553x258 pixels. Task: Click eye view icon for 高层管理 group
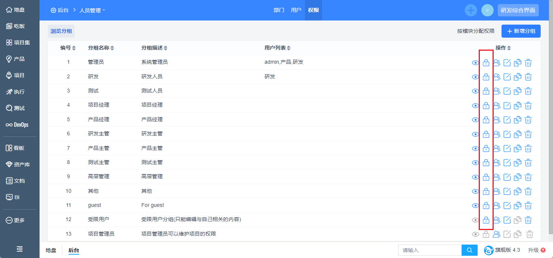pyautogui.click(x=475, y=177)
